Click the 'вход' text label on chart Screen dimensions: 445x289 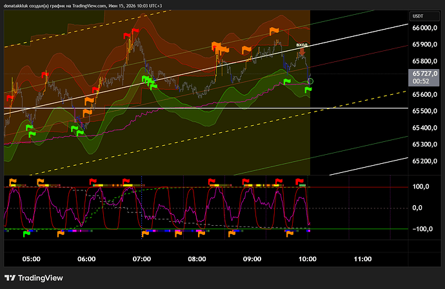click(302, 45)
